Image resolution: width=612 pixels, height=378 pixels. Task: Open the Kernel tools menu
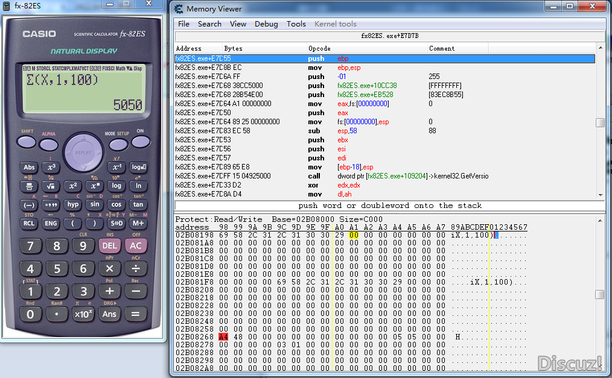pyautogui.click(x=336, y=24)
